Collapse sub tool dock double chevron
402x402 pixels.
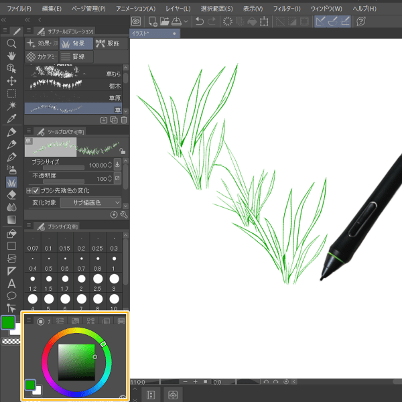pyautogui.click(x=27, y=19)
